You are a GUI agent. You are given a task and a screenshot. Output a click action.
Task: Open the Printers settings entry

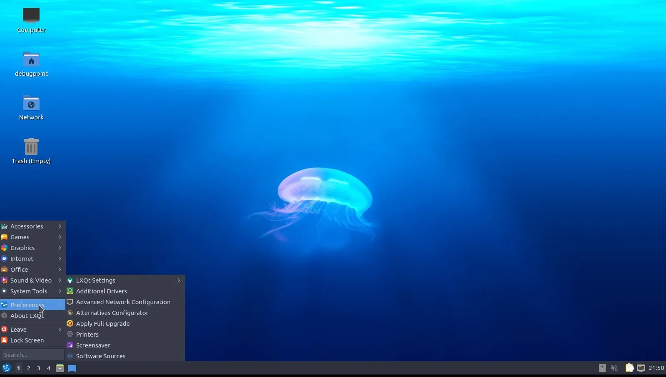(87, 334)
